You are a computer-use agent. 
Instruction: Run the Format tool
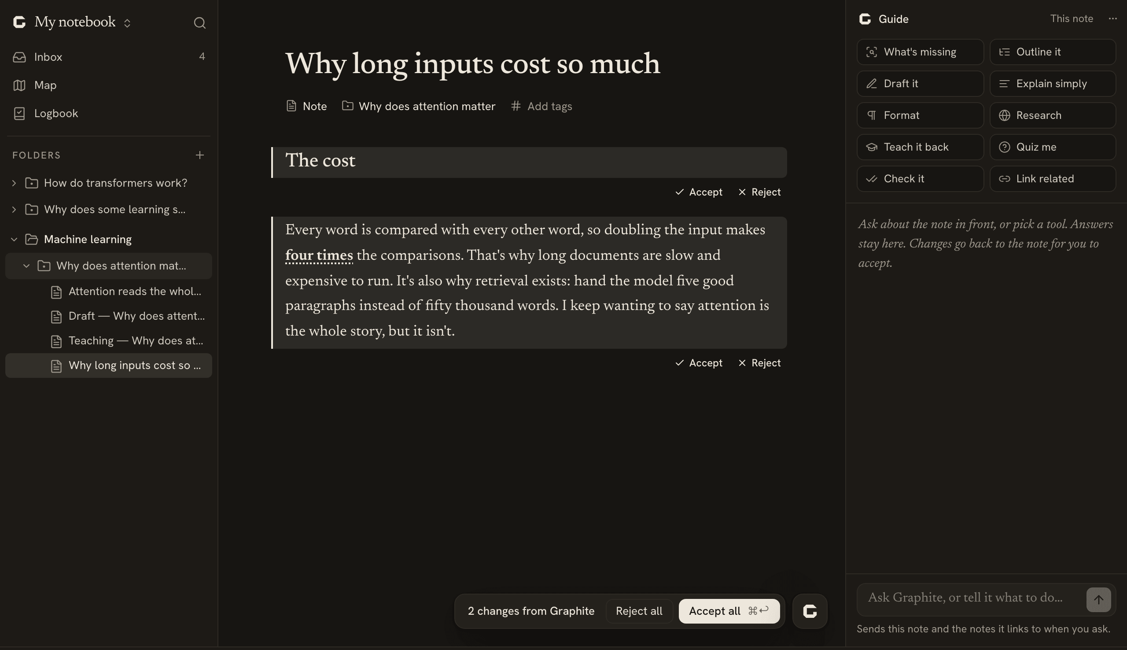click(x=920, y=115)
